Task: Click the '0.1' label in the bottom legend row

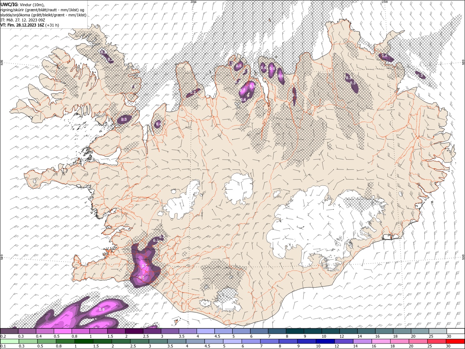Action: (x=3, y=346)
